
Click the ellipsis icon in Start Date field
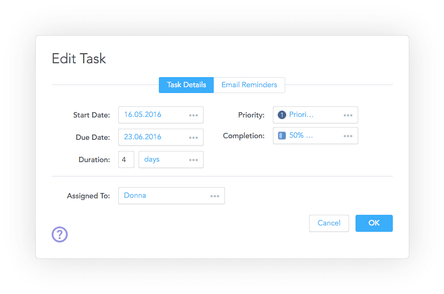[193, 115]
